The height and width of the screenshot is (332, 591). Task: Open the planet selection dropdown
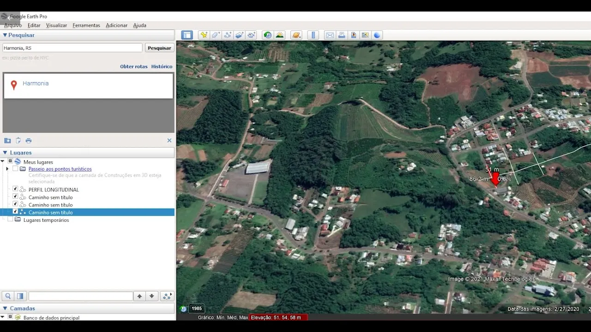click(x=296, y=35)
